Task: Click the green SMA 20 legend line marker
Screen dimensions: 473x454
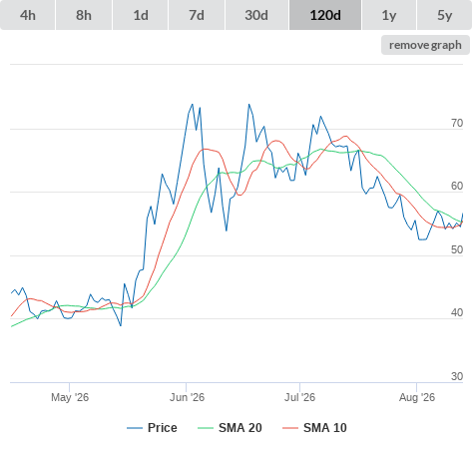Action: click(x=206, y=428)
